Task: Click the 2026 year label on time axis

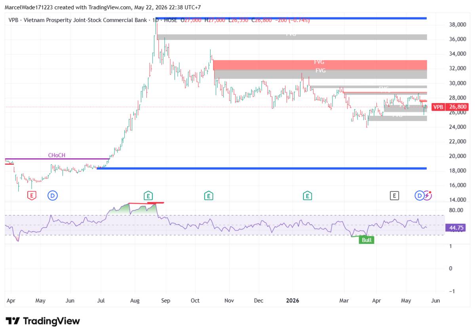Action: [292, 301]
